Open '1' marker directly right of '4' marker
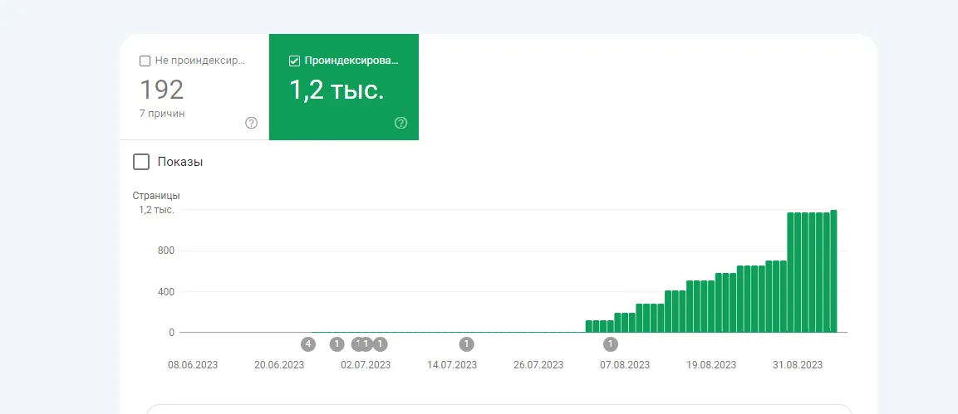This screenshot has width=958, height=414. click(x=337, y=344)
